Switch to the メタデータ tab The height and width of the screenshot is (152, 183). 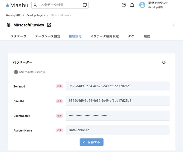click(19, 36)
